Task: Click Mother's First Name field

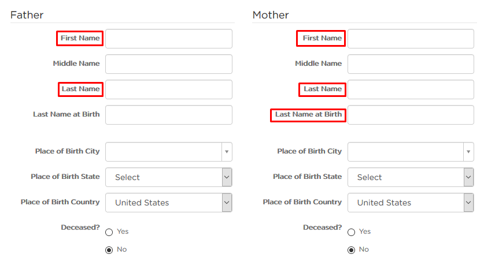Action: (411, 39)
